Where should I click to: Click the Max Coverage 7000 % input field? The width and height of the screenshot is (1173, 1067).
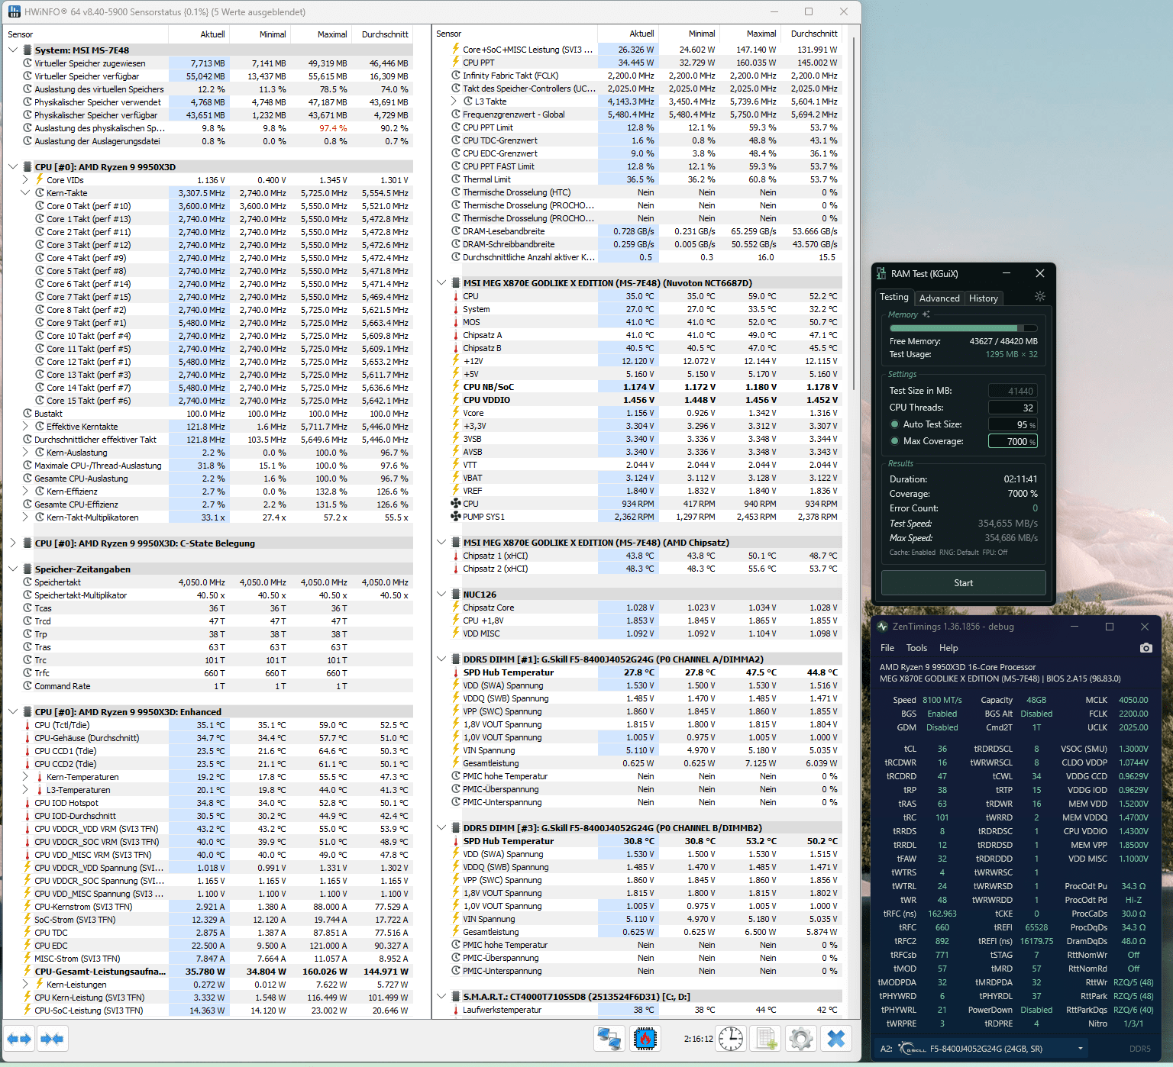[x=1013, y=441]
